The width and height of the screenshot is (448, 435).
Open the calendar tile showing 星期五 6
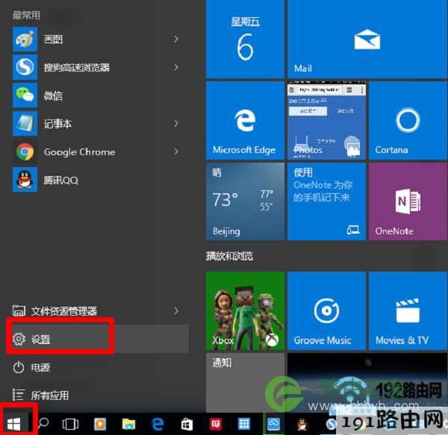(x=245, y=39)
